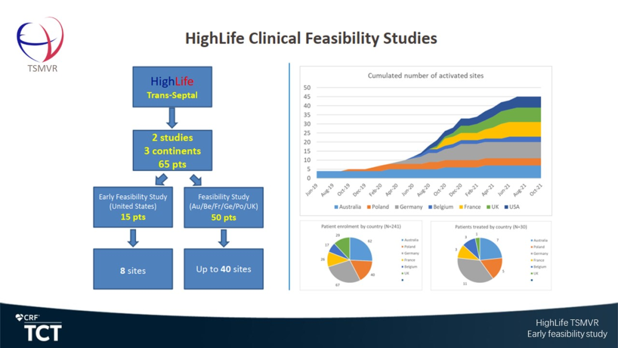This screenshot has height=348, width=618.
Task: Click the slide title HighLife Clinical Feasibility Studies
Action: 311,38
